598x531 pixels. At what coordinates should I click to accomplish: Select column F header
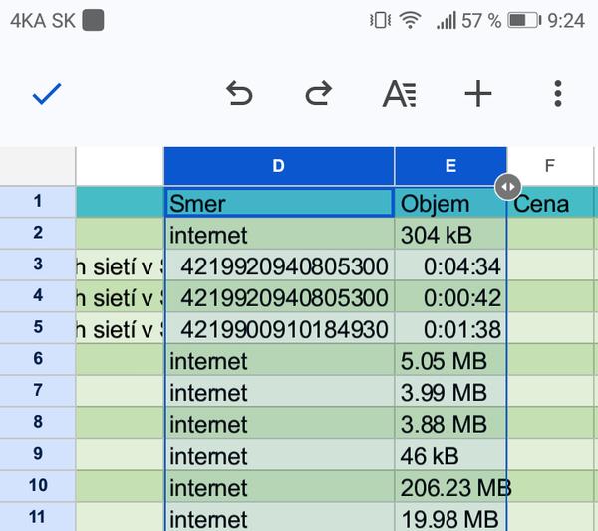[549, 166]
